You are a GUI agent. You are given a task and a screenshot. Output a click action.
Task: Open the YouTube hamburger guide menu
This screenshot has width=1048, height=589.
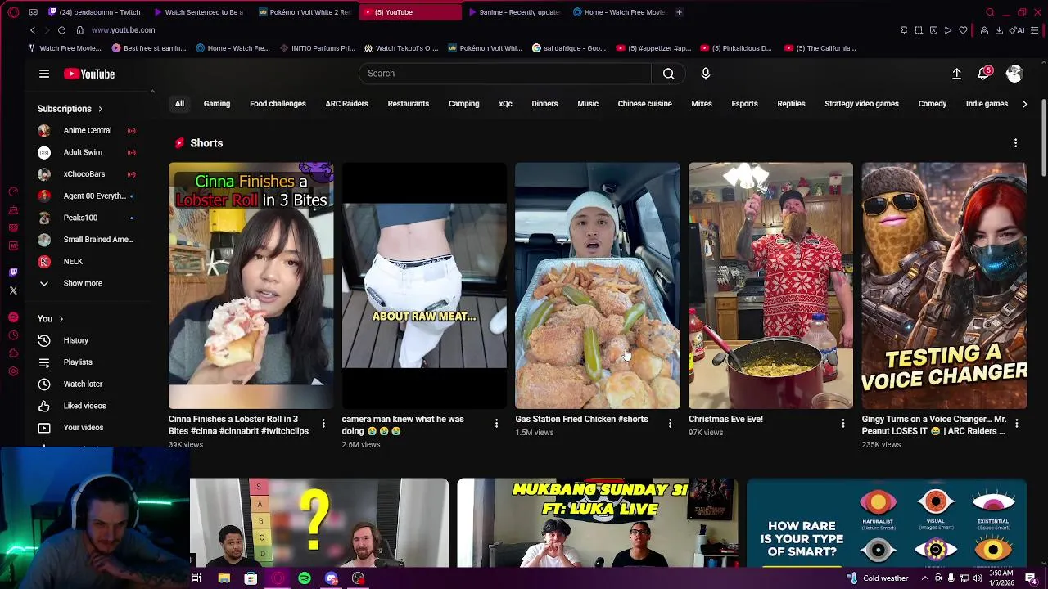(44, 74)
